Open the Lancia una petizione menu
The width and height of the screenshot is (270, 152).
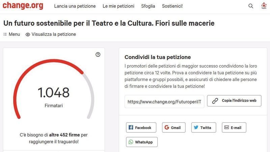click(x=75, y=6)
